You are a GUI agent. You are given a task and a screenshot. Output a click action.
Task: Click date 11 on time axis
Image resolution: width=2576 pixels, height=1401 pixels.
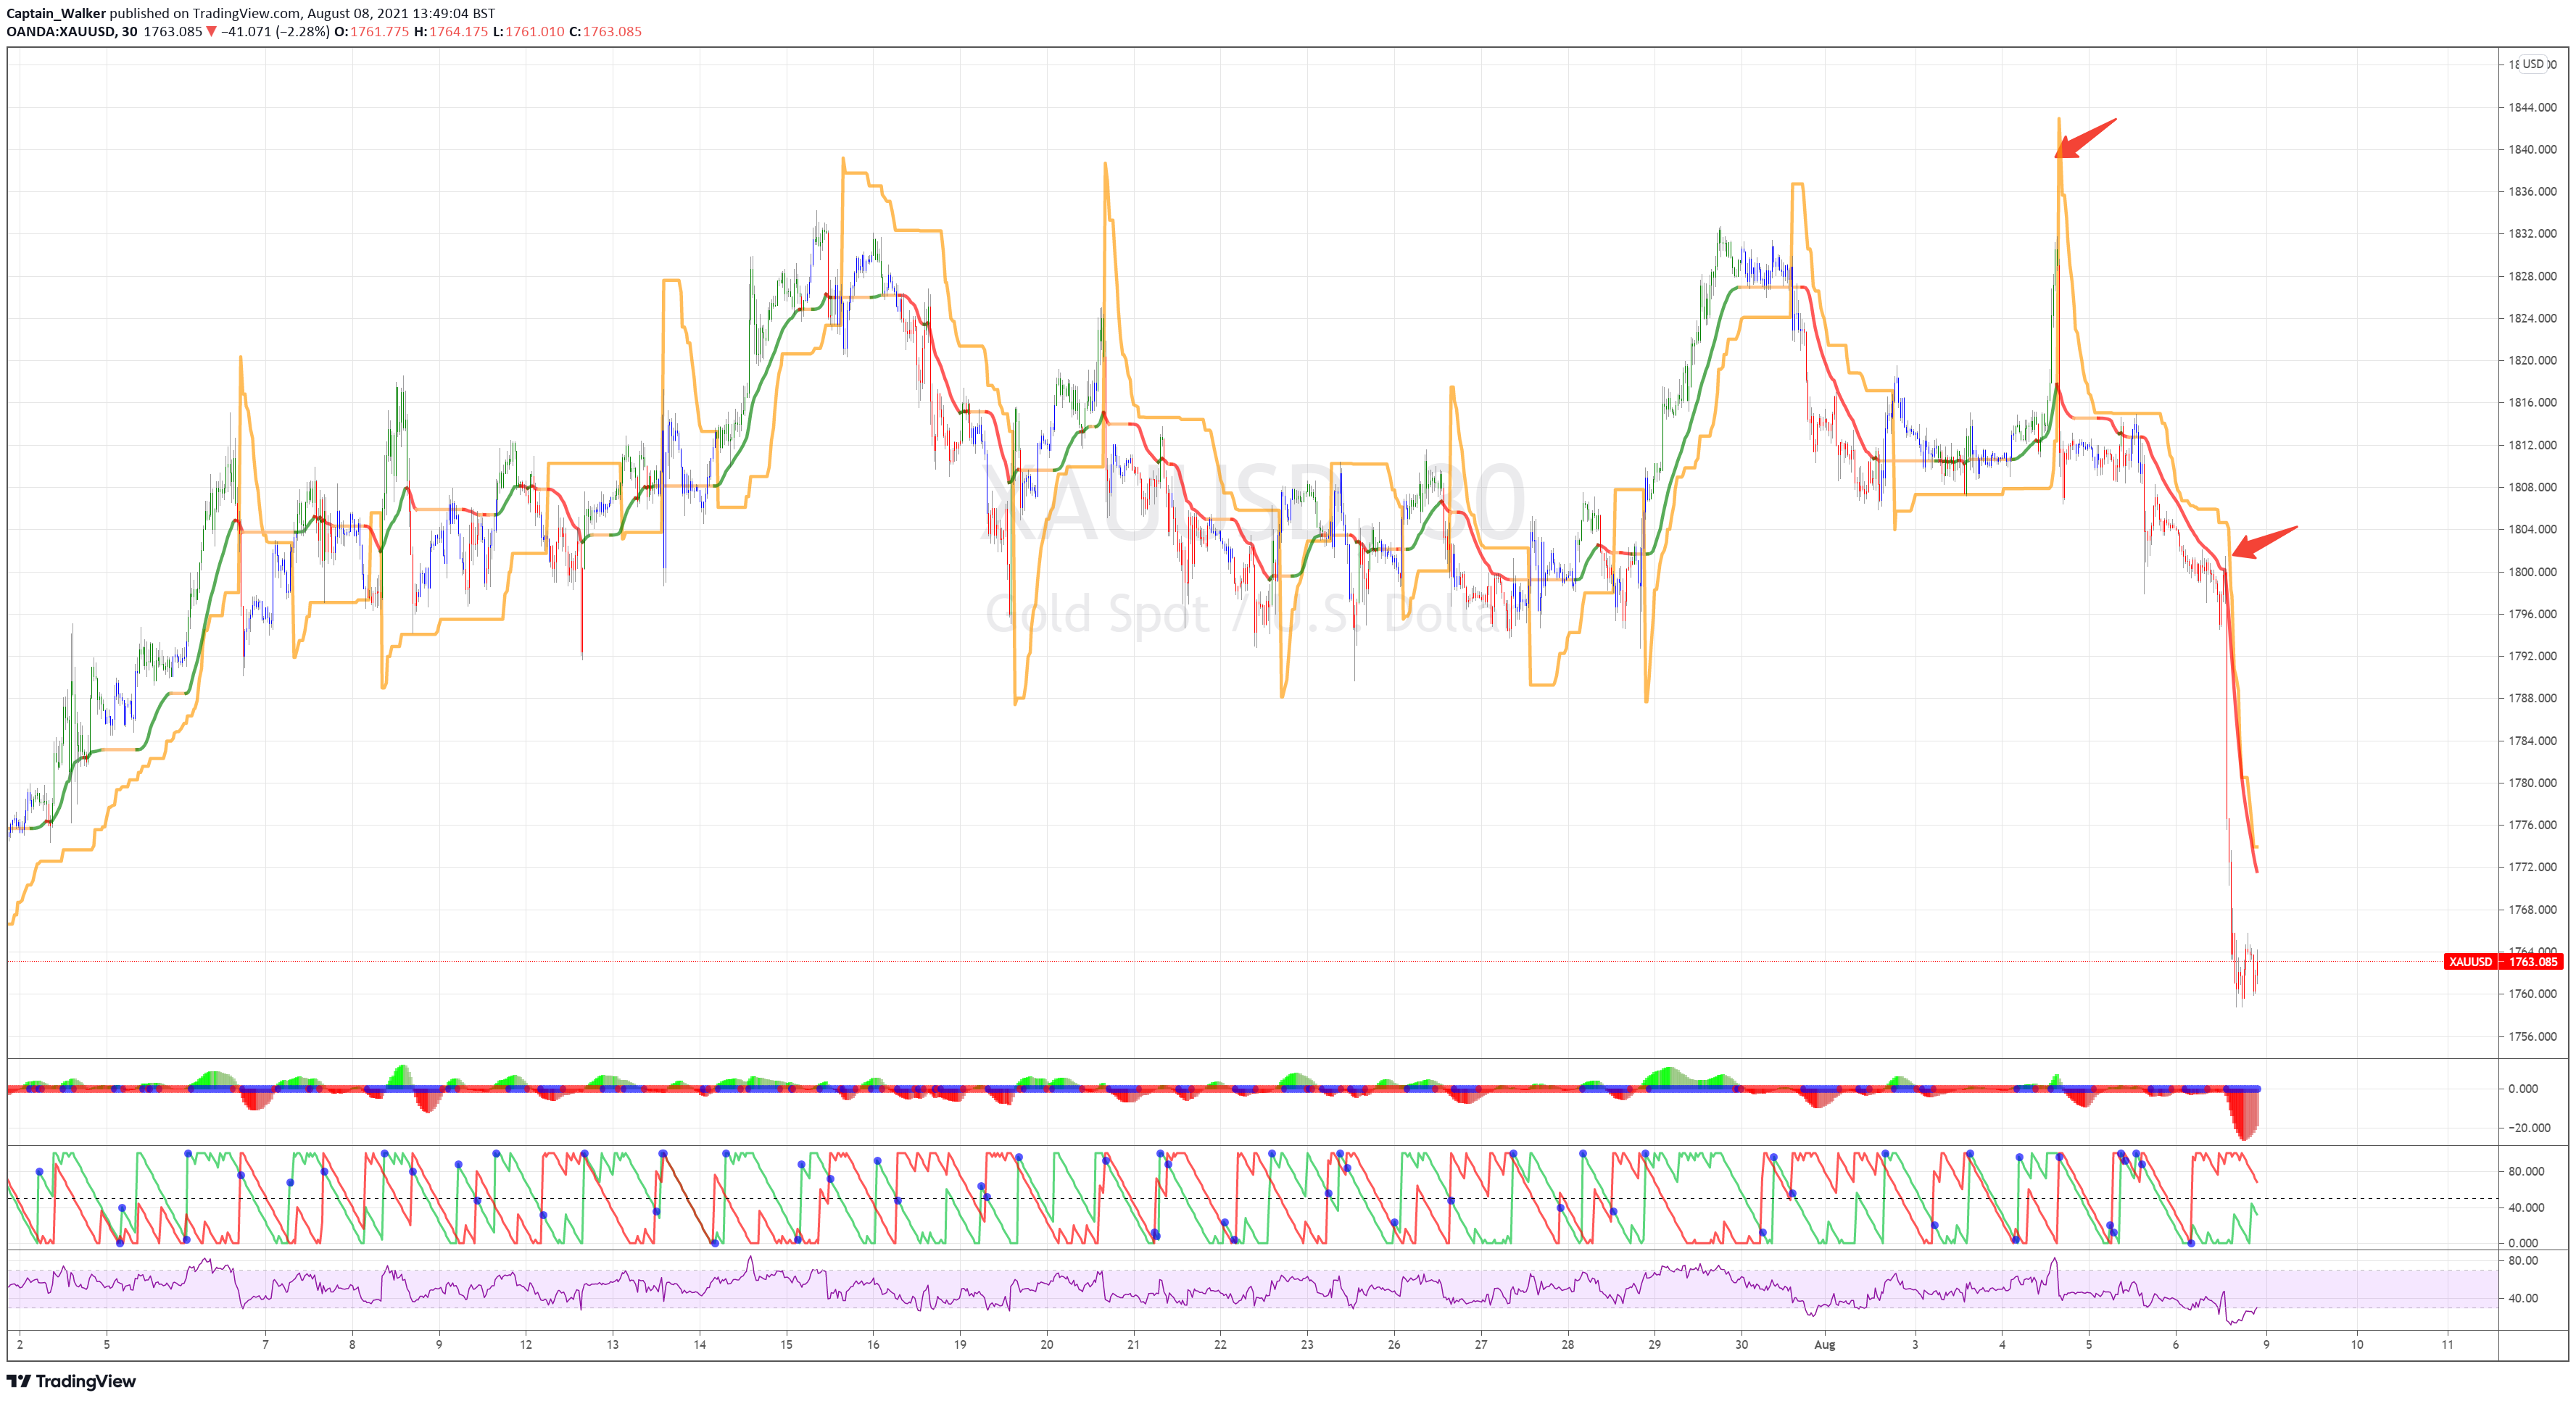(2447, 1344)
